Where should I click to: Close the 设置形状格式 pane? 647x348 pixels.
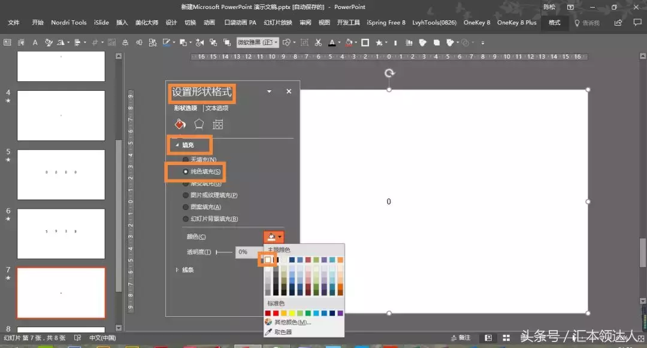coord(289,91)
